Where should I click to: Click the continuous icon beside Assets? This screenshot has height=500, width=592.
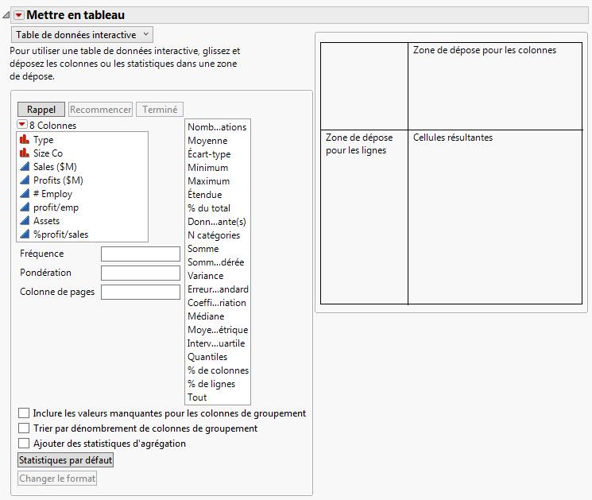tap(24, 221)
